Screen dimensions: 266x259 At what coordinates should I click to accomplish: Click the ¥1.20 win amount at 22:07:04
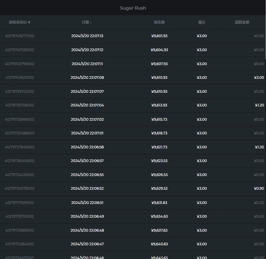259,105
